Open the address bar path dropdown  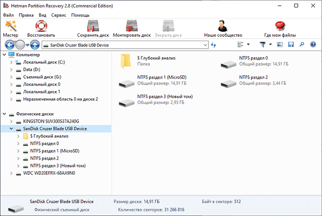pyautogui.click(x=205, y=45)
